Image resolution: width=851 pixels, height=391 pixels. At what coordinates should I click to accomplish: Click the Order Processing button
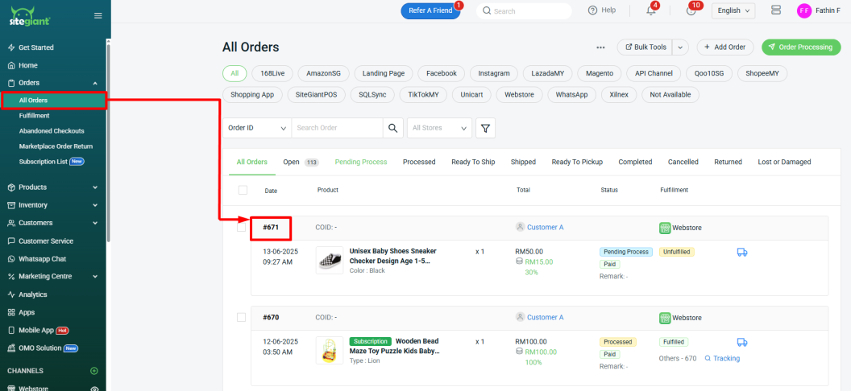800,47
